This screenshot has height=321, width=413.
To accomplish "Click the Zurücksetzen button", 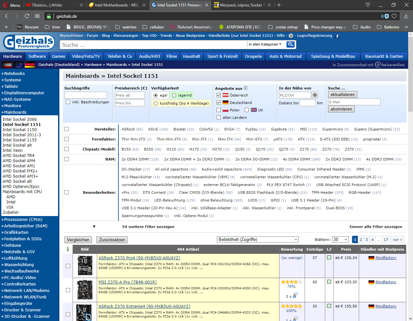I will (x=112, y=240).
